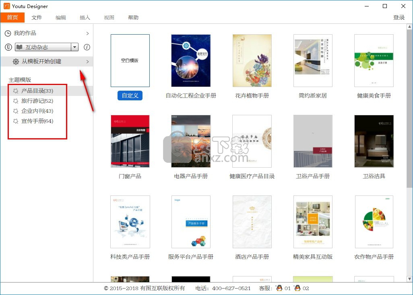Open the 帮助 menu
The width and height of the screenshot is (413, 295).
(x=133, y=17)
